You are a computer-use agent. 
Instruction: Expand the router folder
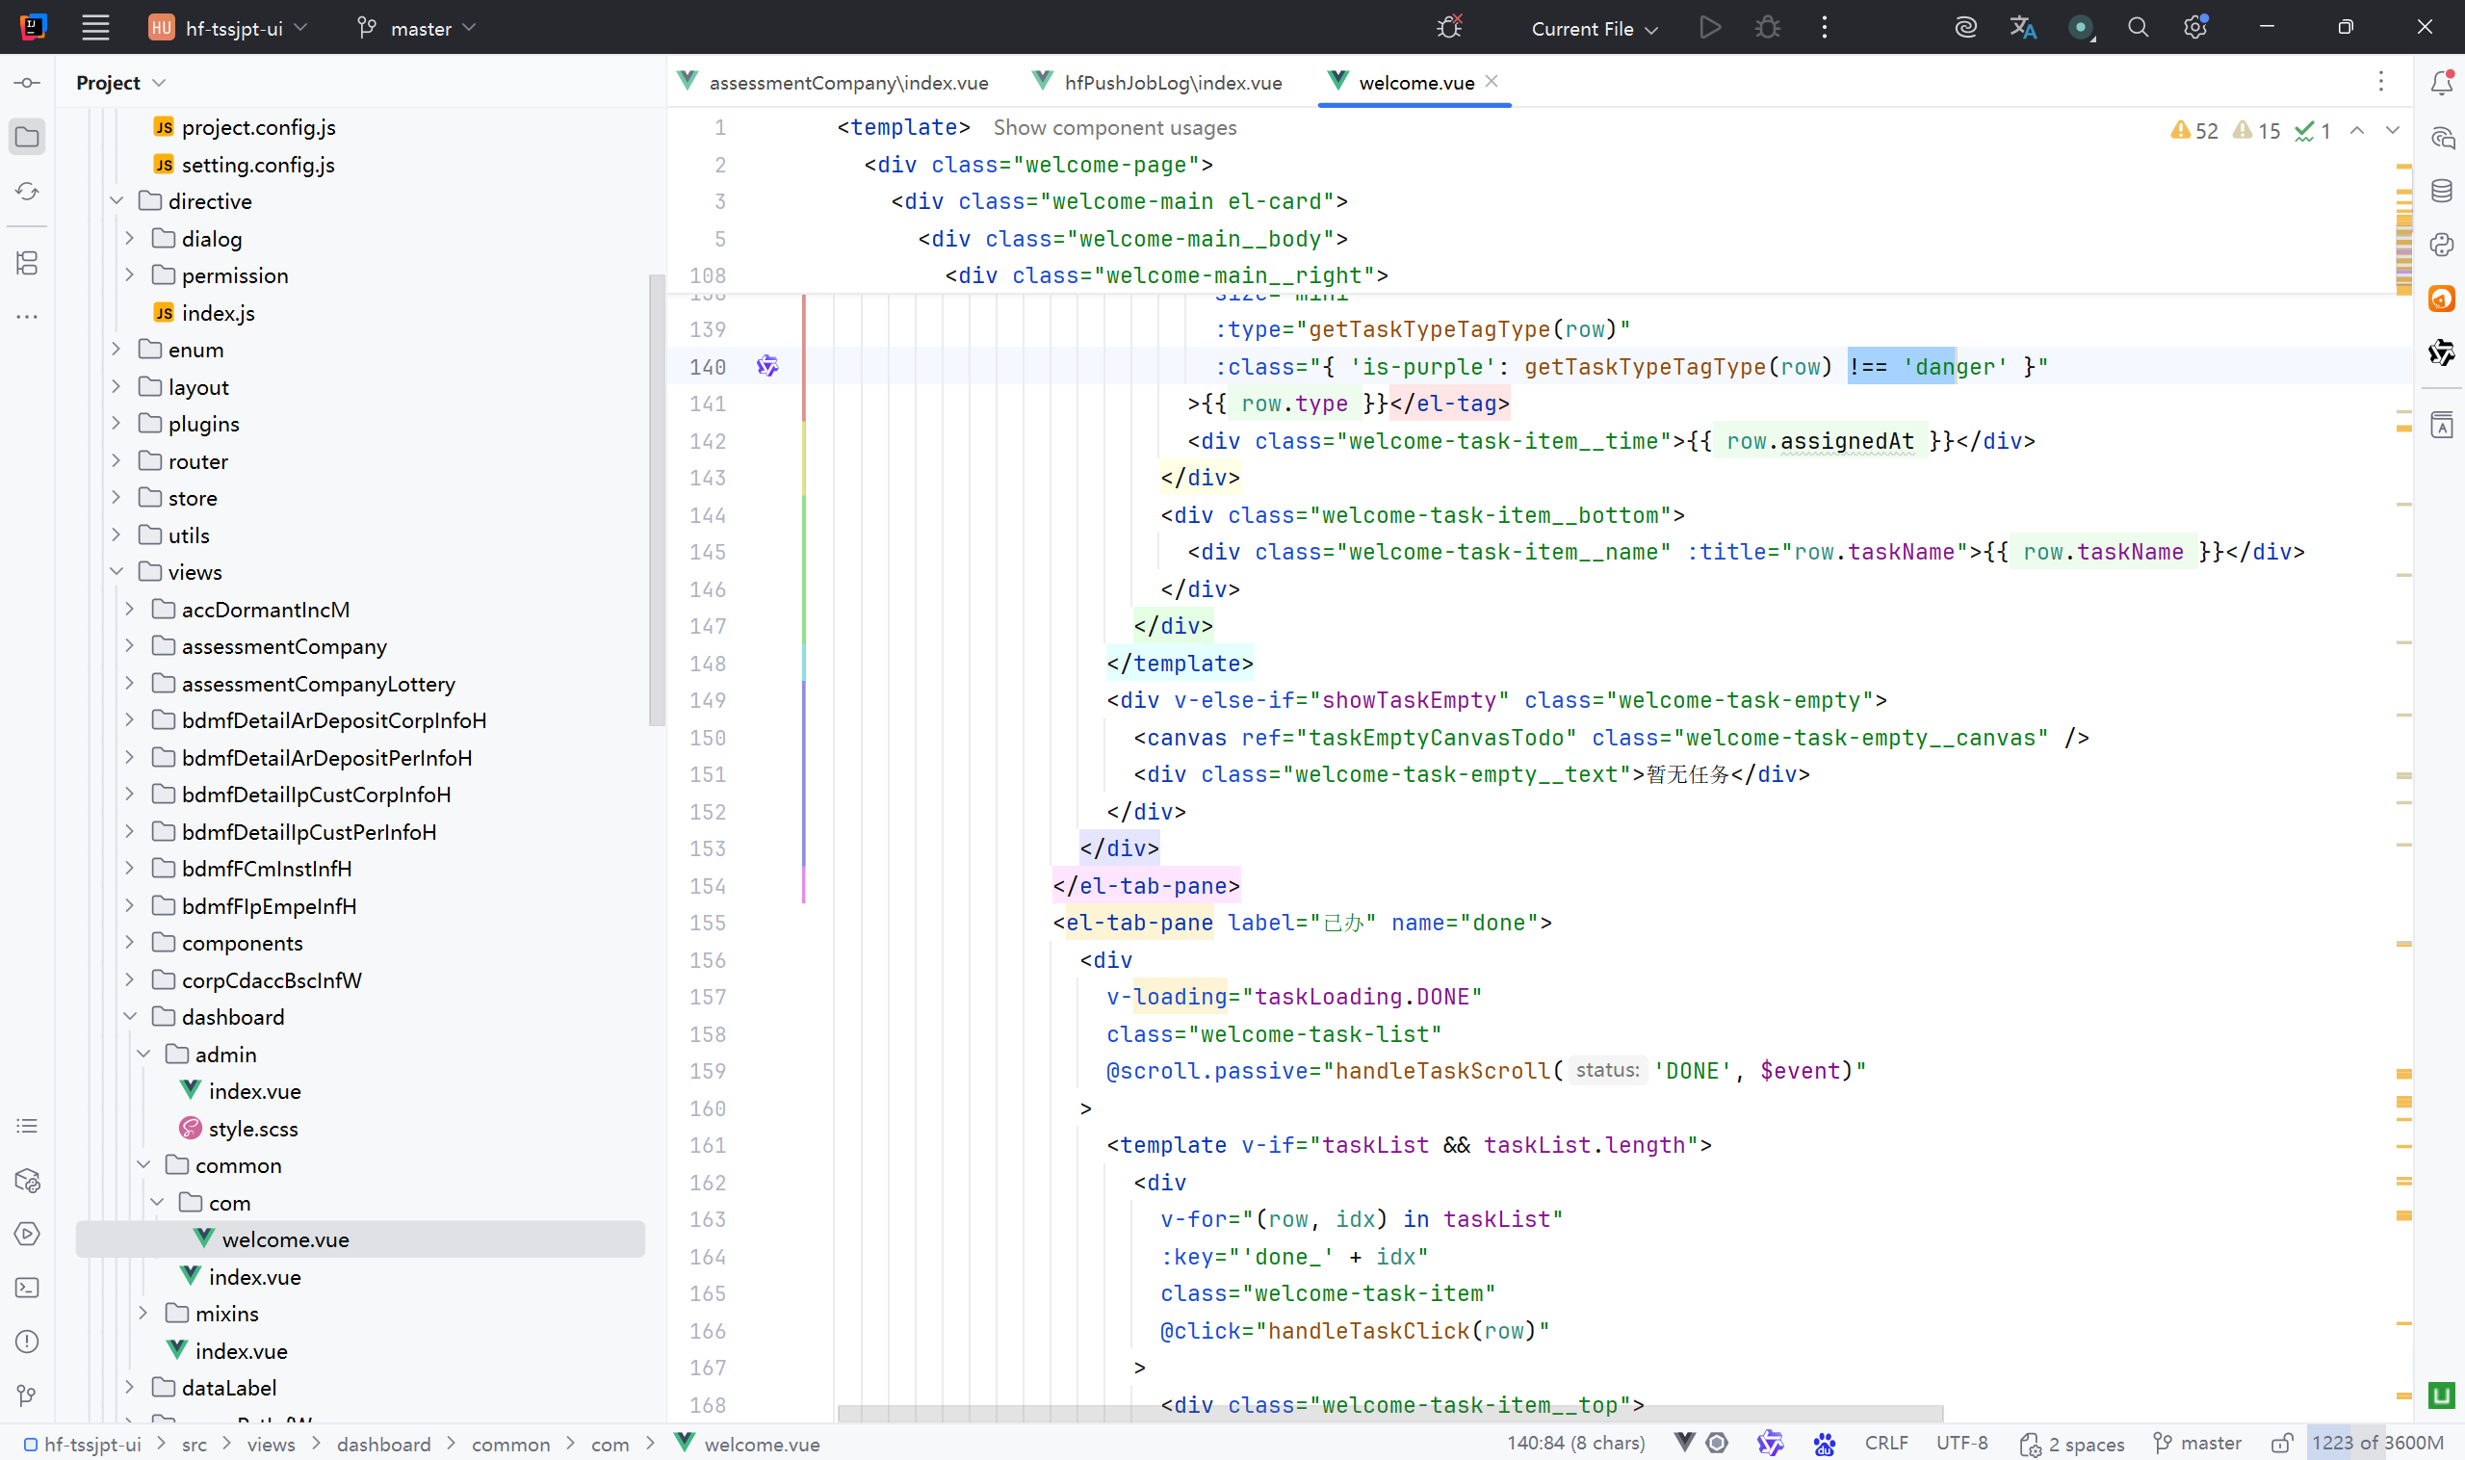(x=117, y=460)
